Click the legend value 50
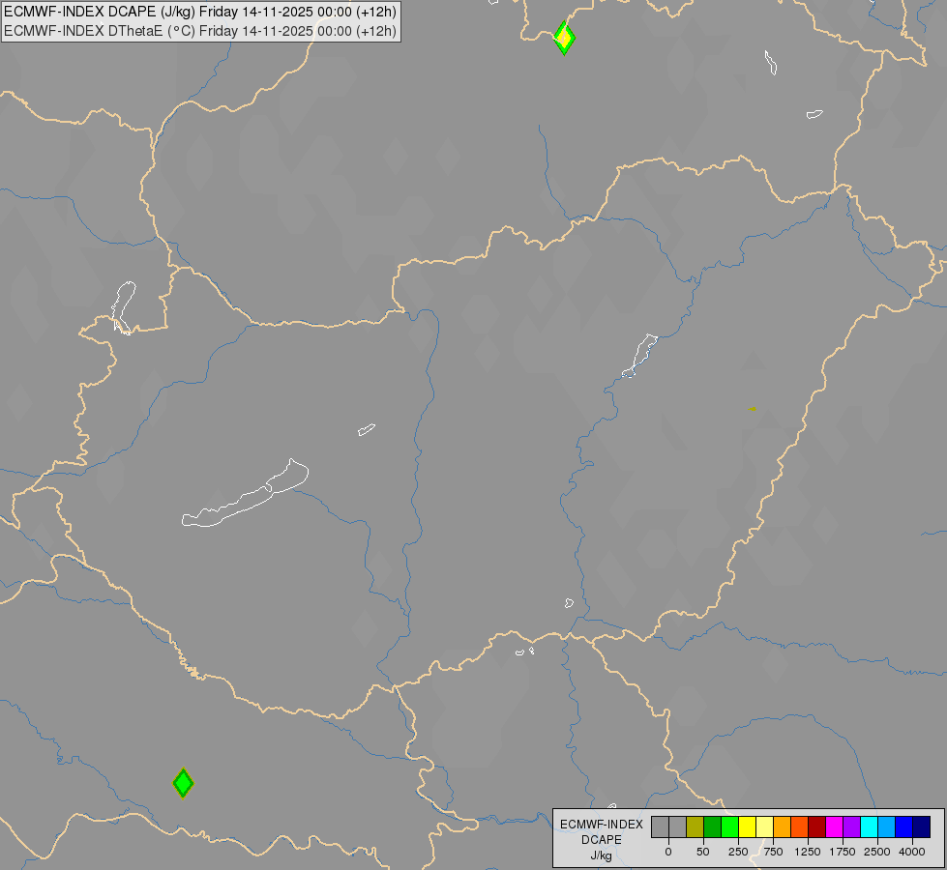Image resolution: width=947 pixels, height=870 pixels. (x=703, y=852)
